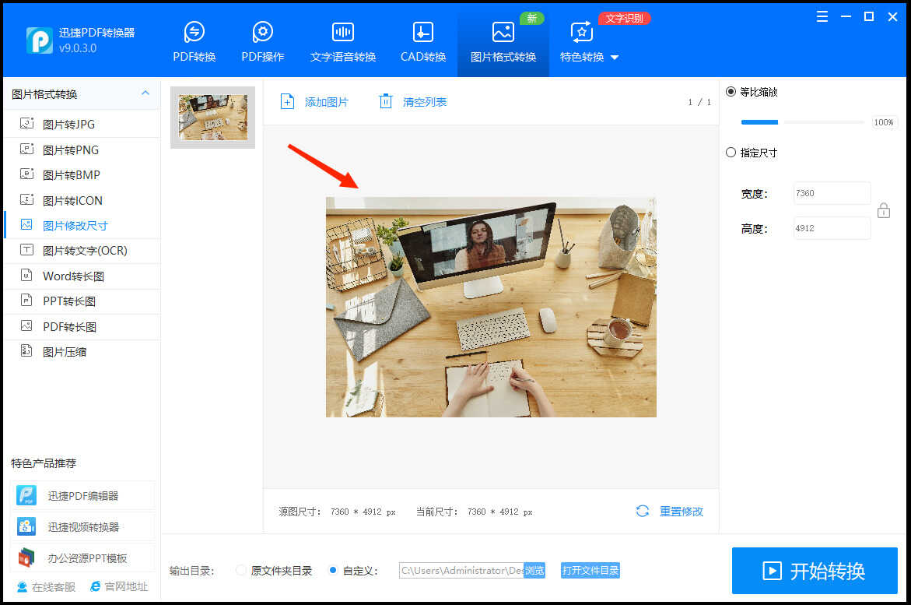Screen dimensions: 911x605
Task: Open 办公资源PPT模板 product recommendation
Action: (x=82, y=558)
